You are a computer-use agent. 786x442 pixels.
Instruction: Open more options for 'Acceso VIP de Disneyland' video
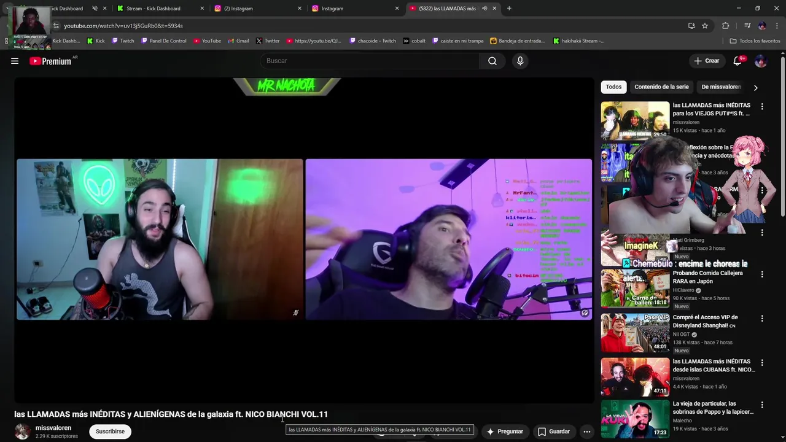pos(762,319)
